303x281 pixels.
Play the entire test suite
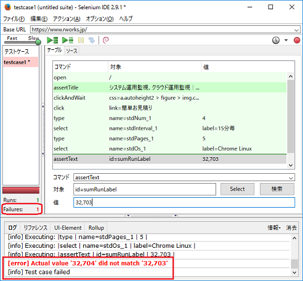point(52,40)
